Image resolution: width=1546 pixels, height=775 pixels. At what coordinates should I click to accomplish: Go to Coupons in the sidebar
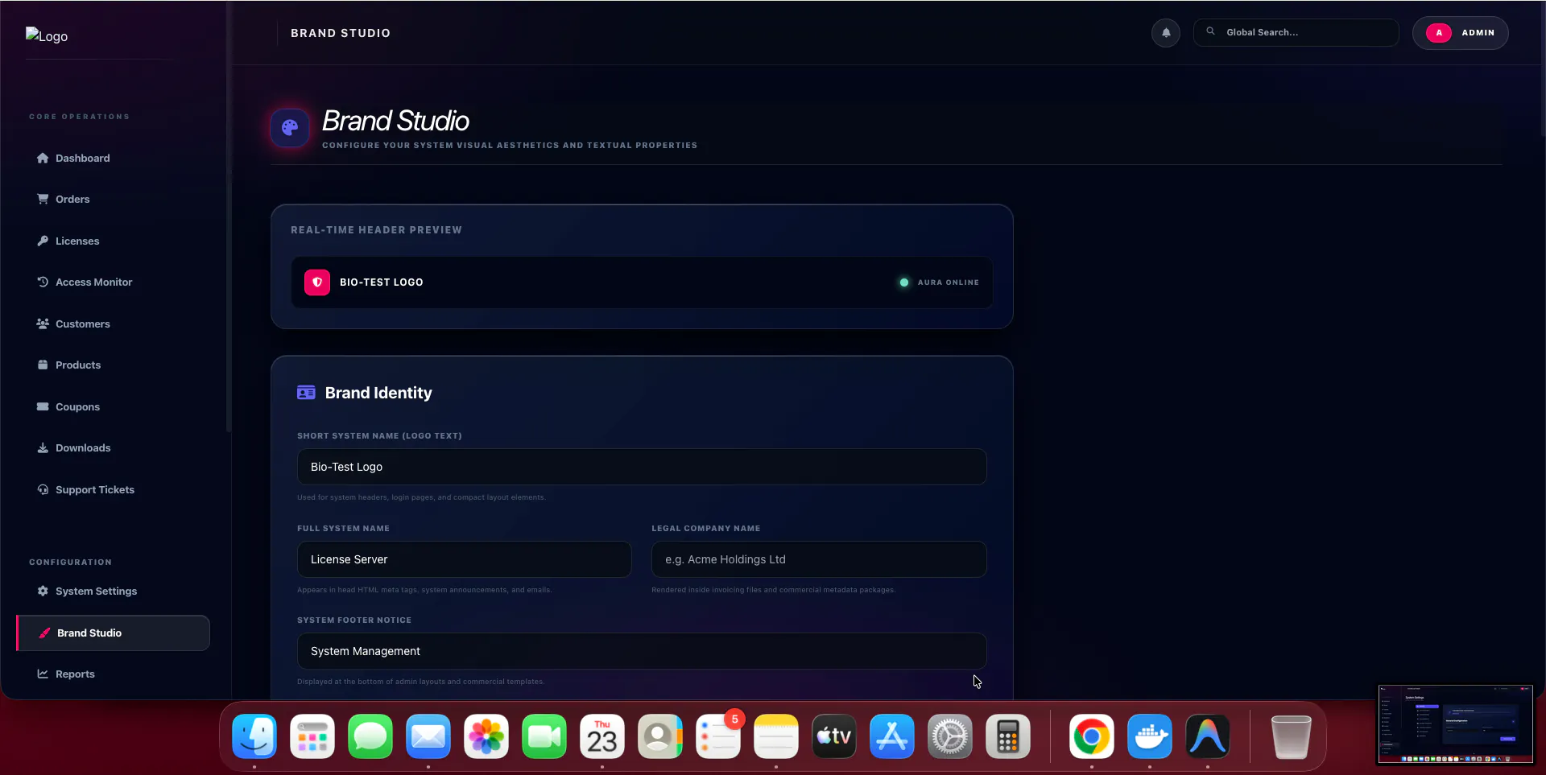[x=113, y=406]
